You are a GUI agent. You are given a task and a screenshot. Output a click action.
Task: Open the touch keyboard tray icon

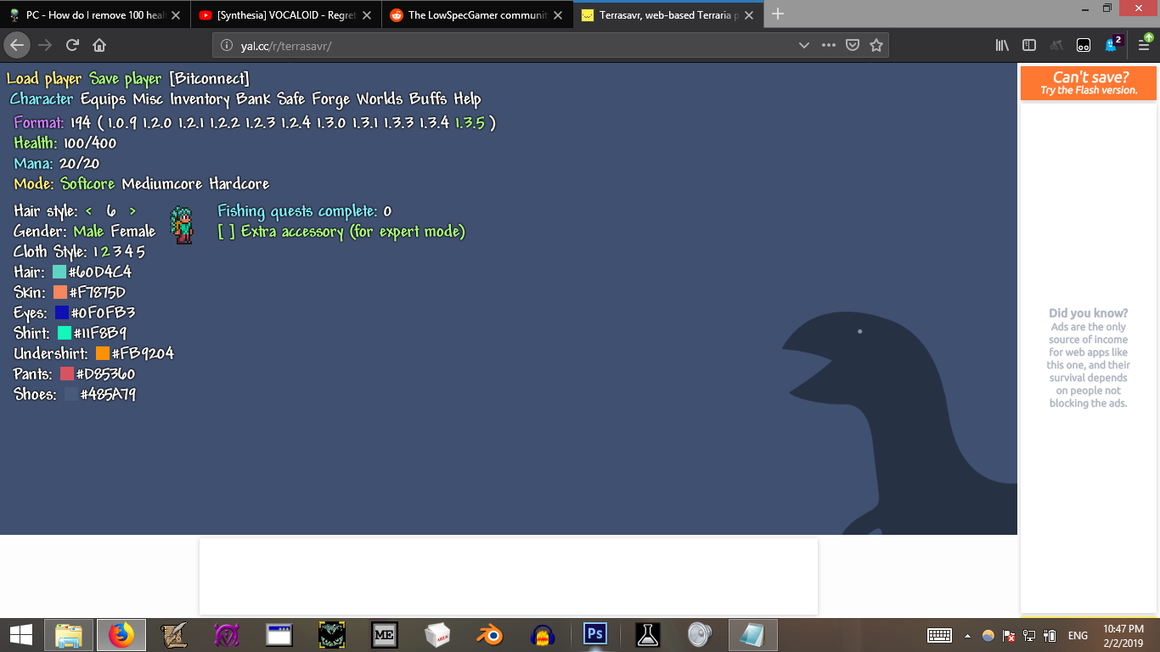939,635
